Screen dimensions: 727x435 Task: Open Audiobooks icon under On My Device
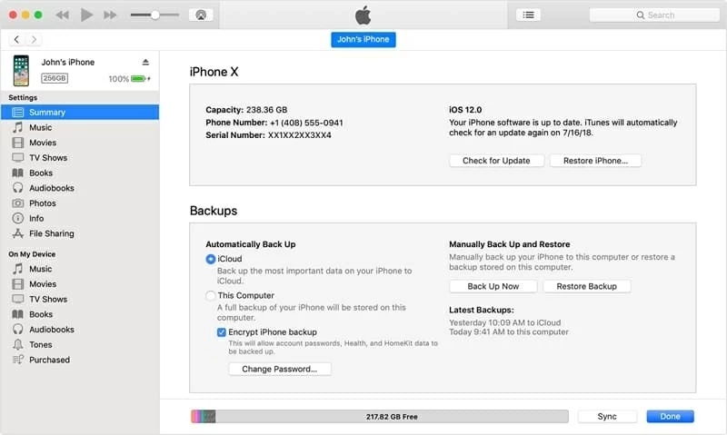17,329
